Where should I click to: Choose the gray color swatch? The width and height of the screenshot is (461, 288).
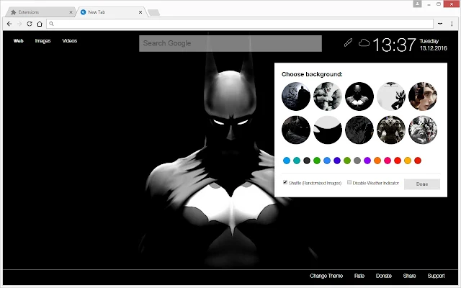(x=357, y=161)
